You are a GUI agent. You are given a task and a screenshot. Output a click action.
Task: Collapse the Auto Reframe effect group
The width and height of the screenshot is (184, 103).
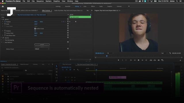tap(1, 42)
